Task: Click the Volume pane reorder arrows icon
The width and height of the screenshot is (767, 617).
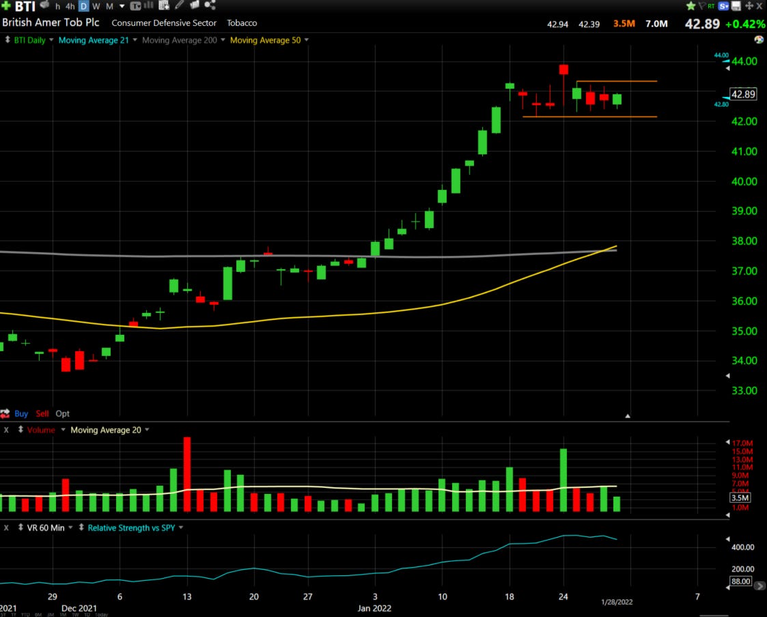Action: (x=20, y=430)
